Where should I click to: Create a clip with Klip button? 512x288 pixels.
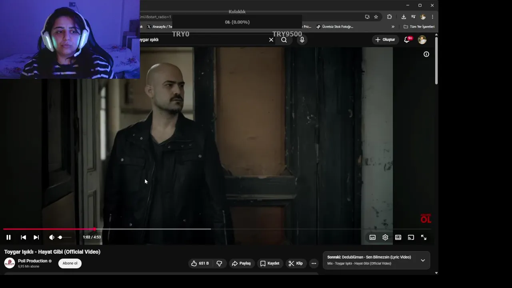(x=296, y=263)
